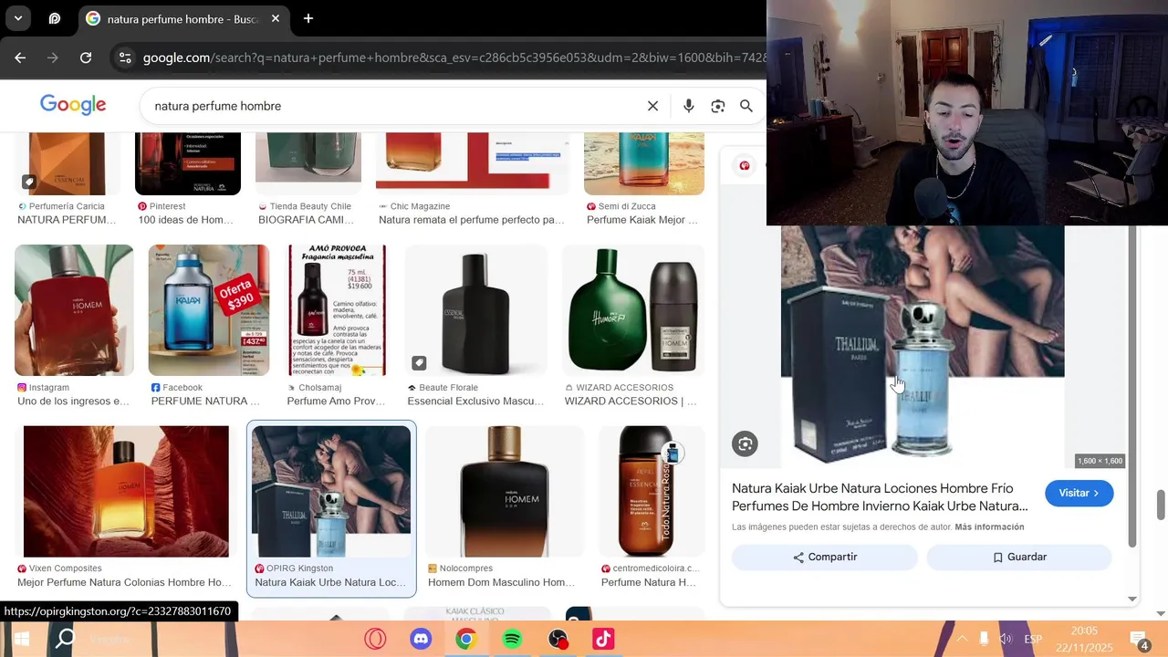The width and height of the screenshot is (1168, 657).
Task: Start voice search with the microphone
Action: pyautogui.click(x=689, y=106)
